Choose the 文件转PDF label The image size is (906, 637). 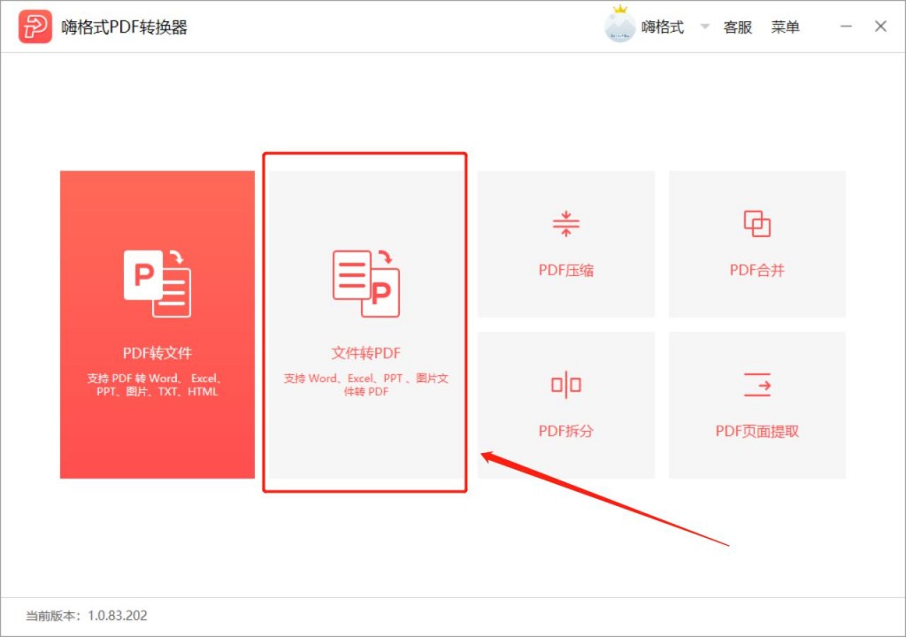(365, 353)
